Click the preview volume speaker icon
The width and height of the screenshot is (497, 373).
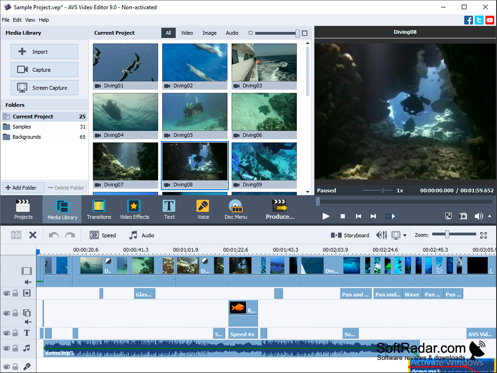478,216
